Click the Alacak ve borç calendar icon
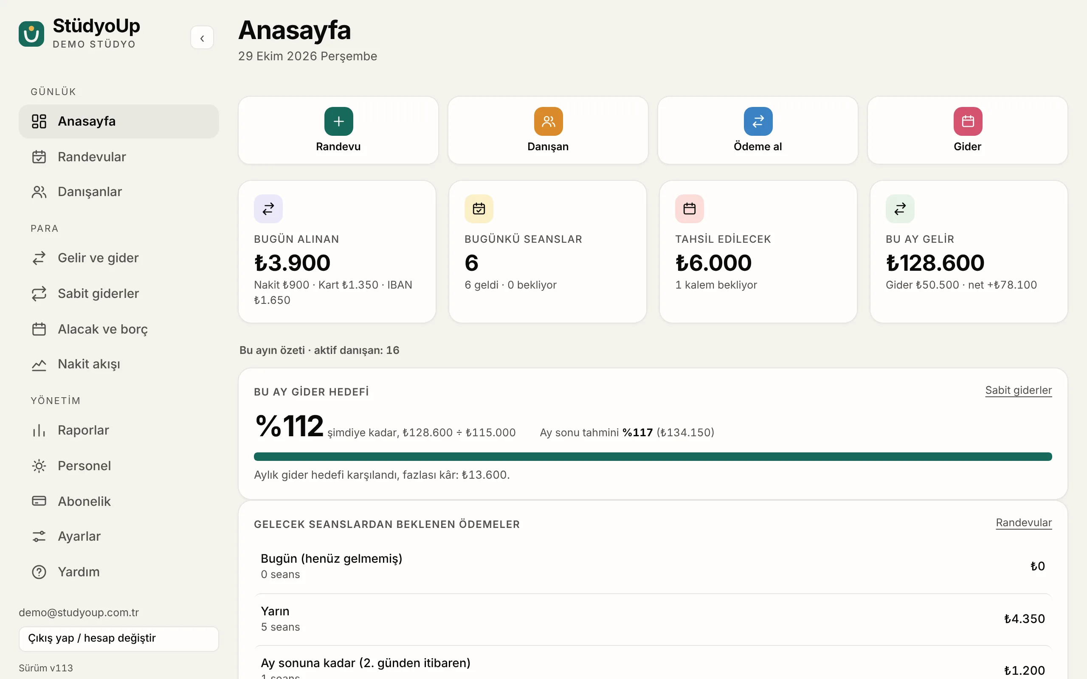1087x679 pixels. (x=39, y=329)
